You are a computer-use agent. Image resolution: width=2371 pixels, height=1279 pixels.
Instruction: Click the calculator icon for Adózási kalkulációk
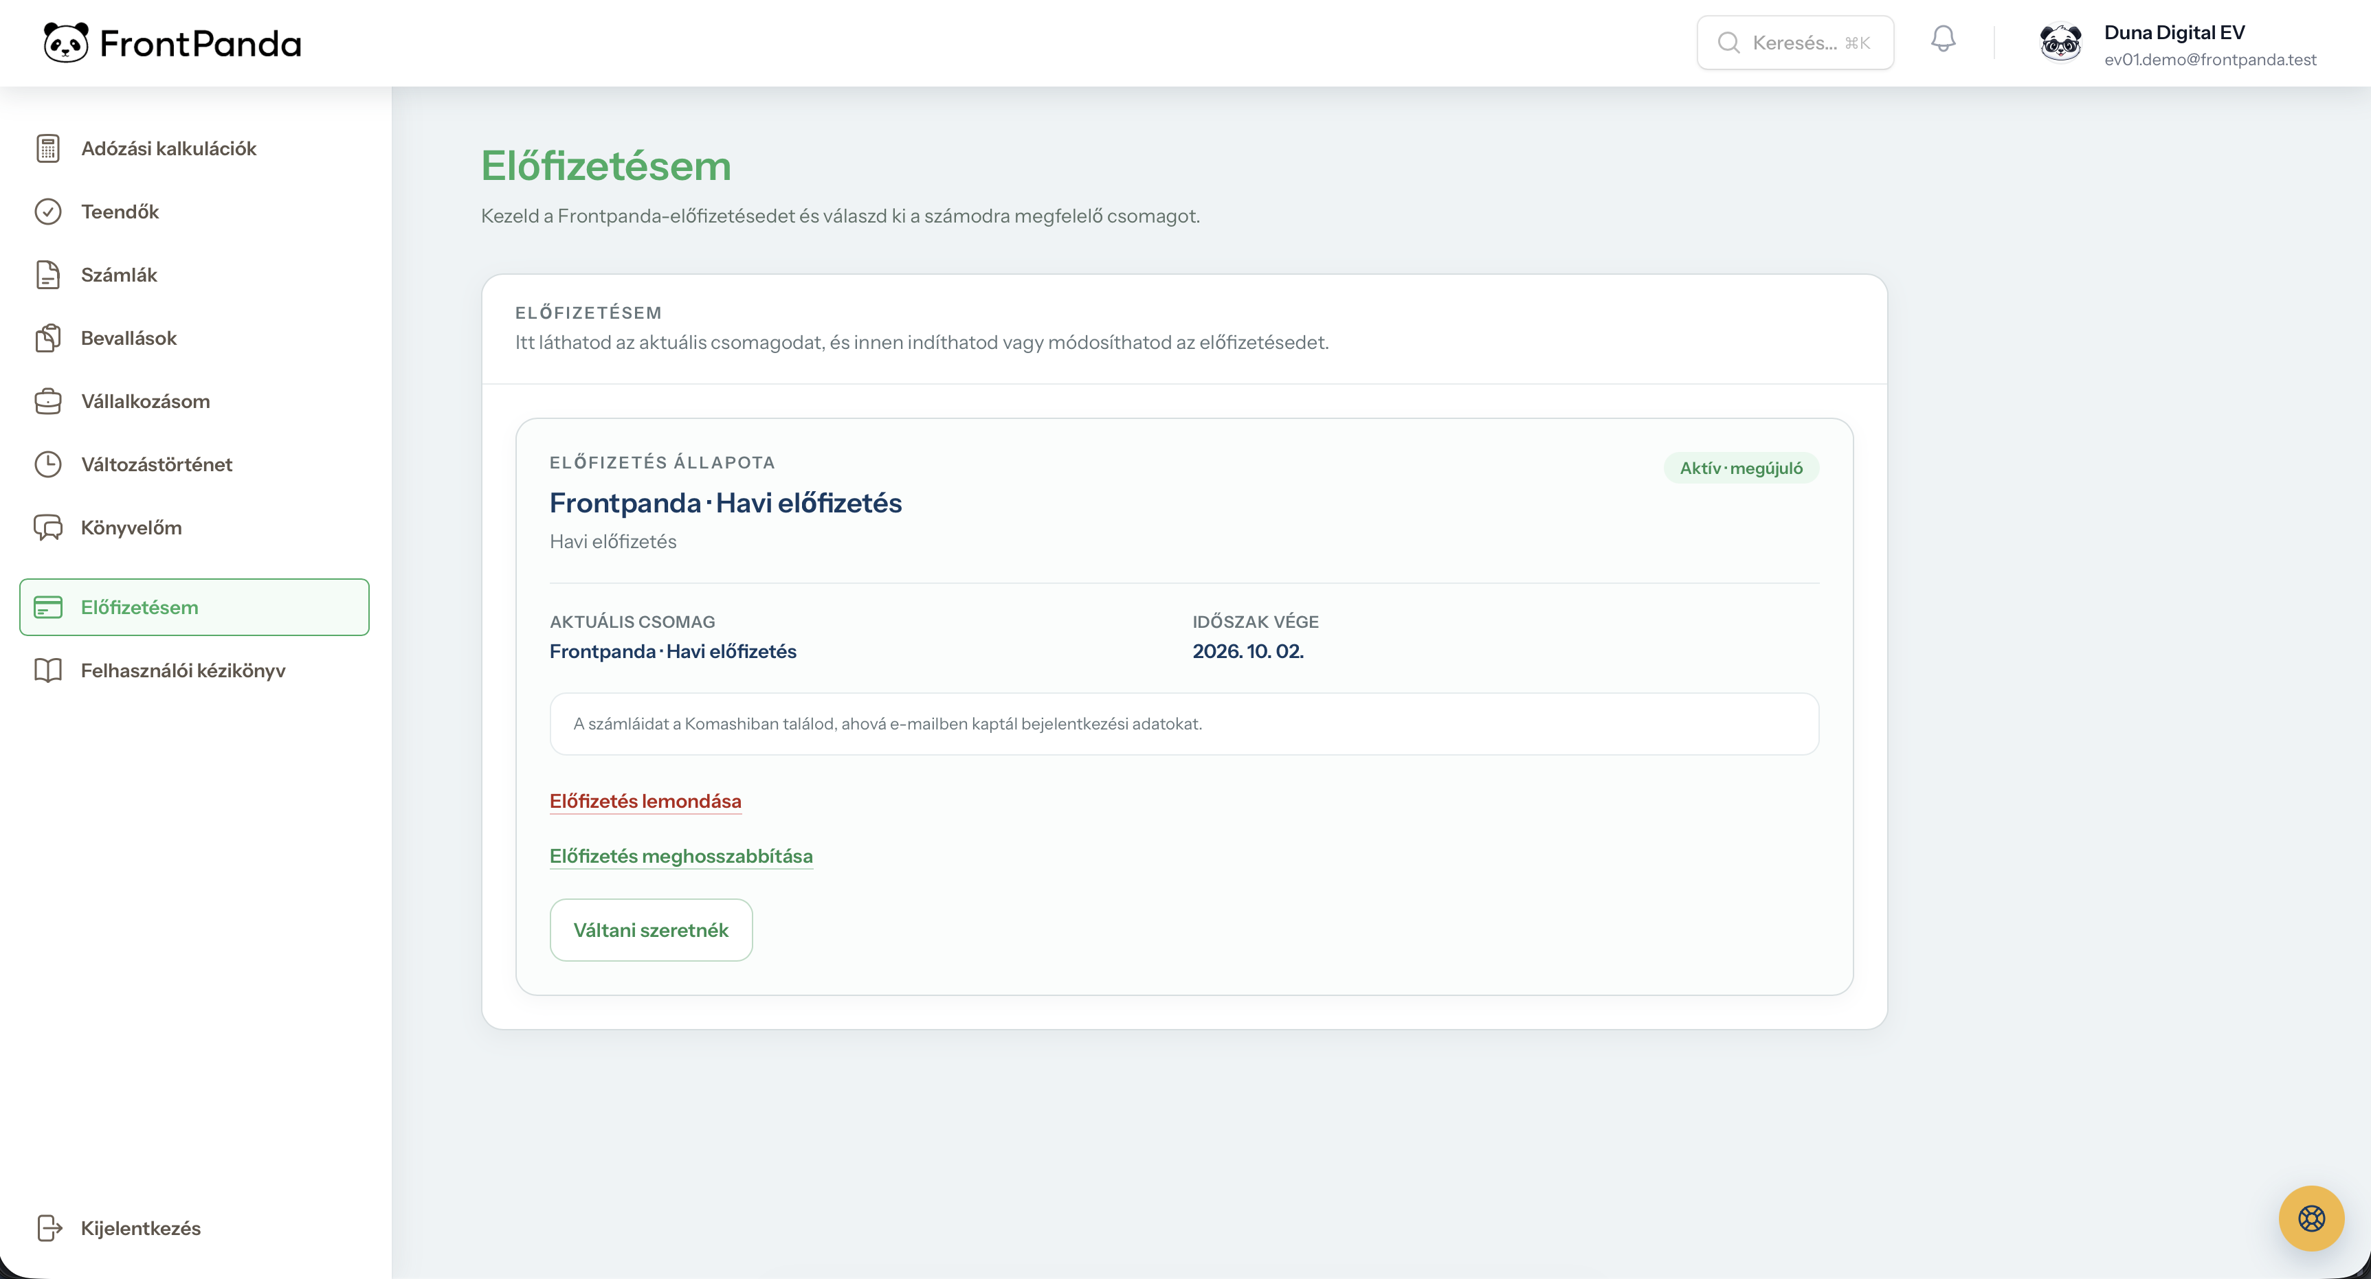click(48, 148)
